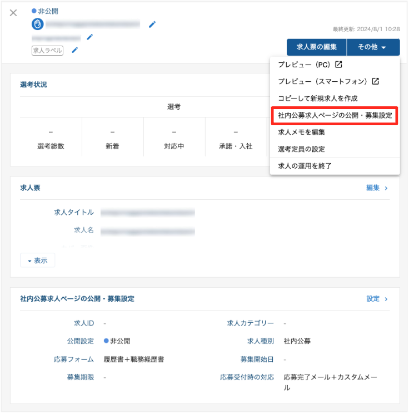Click the 求人票の編集 button
409x413 pixels.
pyautogui.click(x=316, y=47)
